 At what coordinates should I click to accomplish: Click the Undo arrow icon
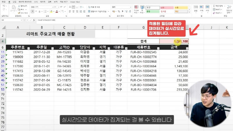tap(4, 6)
